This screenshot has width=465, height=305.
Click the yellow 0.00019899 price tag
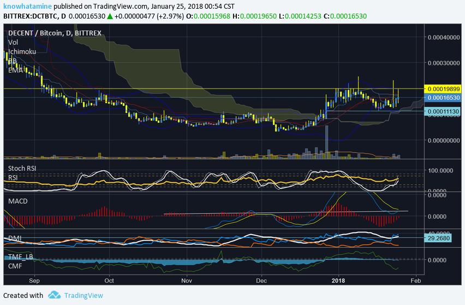443,89
